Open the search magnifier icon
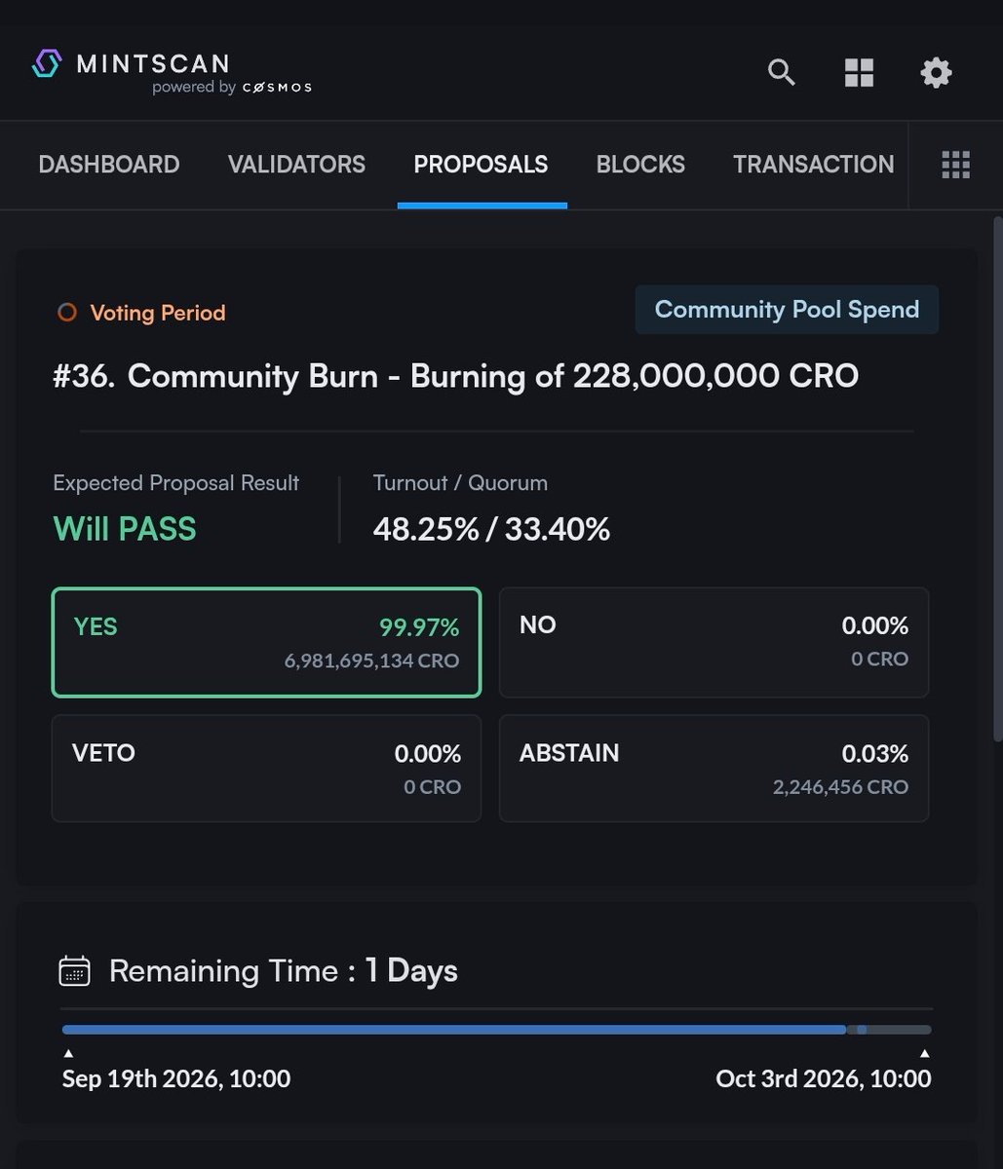The image size is (1003, 1169). (x=782, y=72)
